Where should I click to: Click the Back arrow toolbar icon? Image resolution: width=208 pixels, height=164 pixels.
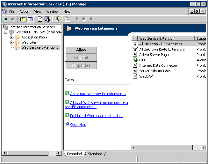click(5, 19)
